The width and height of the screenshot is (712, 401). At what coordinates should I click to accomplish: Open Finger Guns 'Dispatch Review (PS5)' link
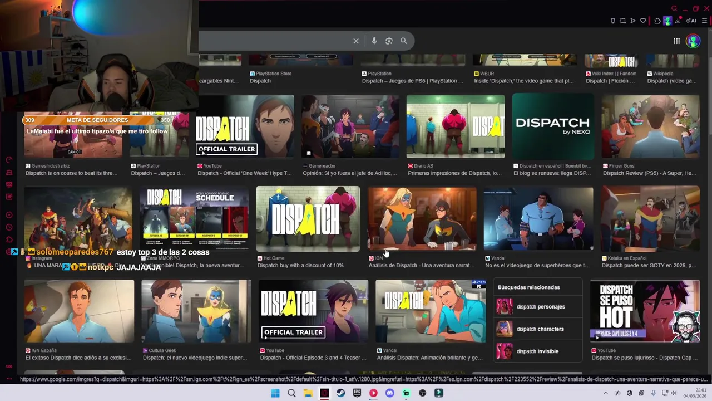(x=650, y=173)
